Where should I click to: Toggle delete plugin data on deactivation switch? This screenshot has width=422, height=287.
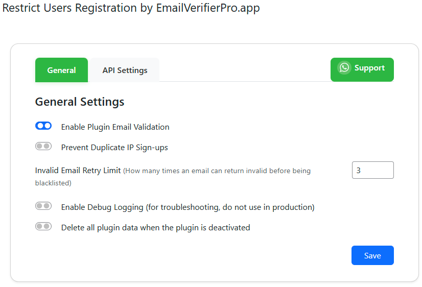click(43, 227)
